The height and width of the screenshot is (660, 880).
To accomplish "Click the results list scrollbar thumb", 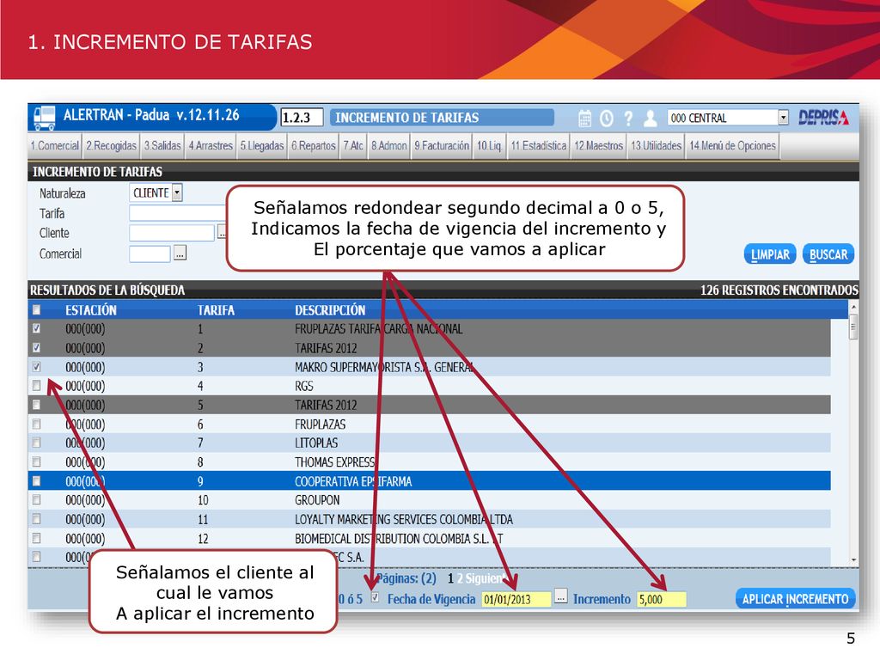I will 853,327.
